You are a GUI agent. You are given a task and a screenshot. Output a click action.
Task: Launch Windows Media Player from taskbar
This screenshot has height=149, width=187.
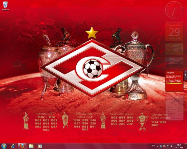tap(40, 146)
